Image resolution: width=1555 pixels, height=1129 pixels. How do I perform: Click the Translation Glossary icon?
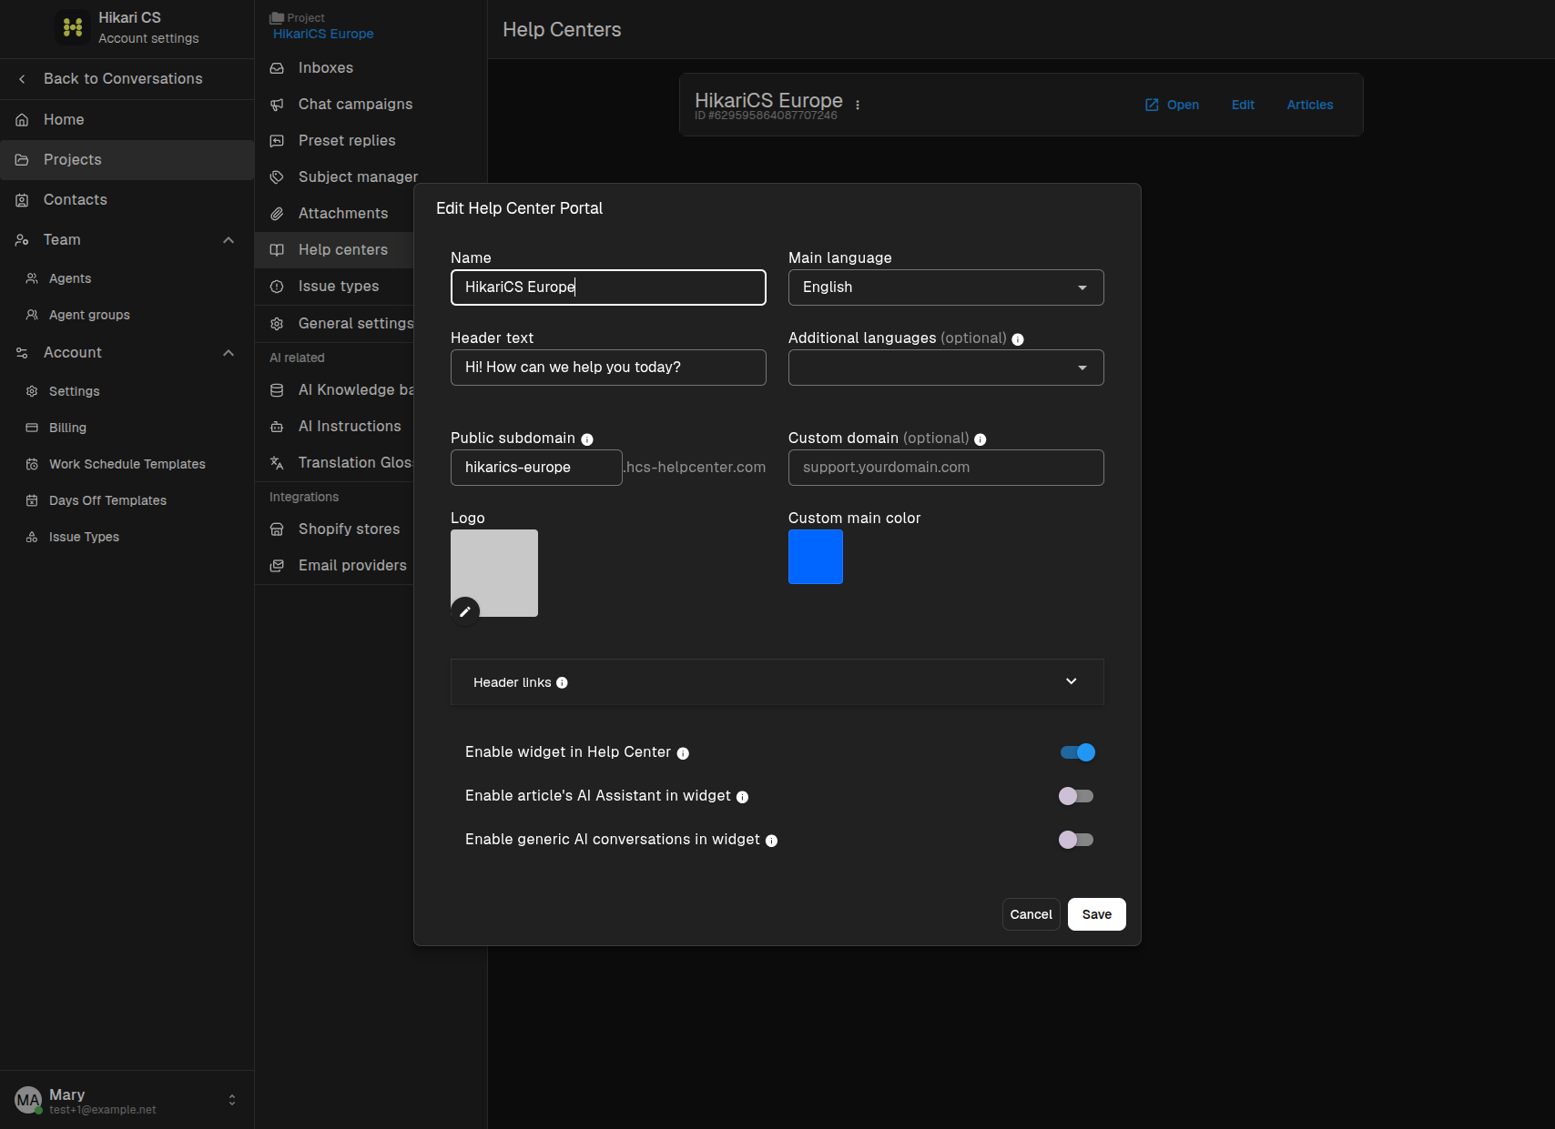tap(277, 463)
